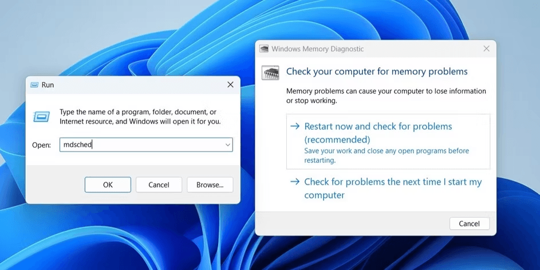Click the arrow icon beside Restart now option
The width and height of the screenshot is (540, 270).
(295, 126)
